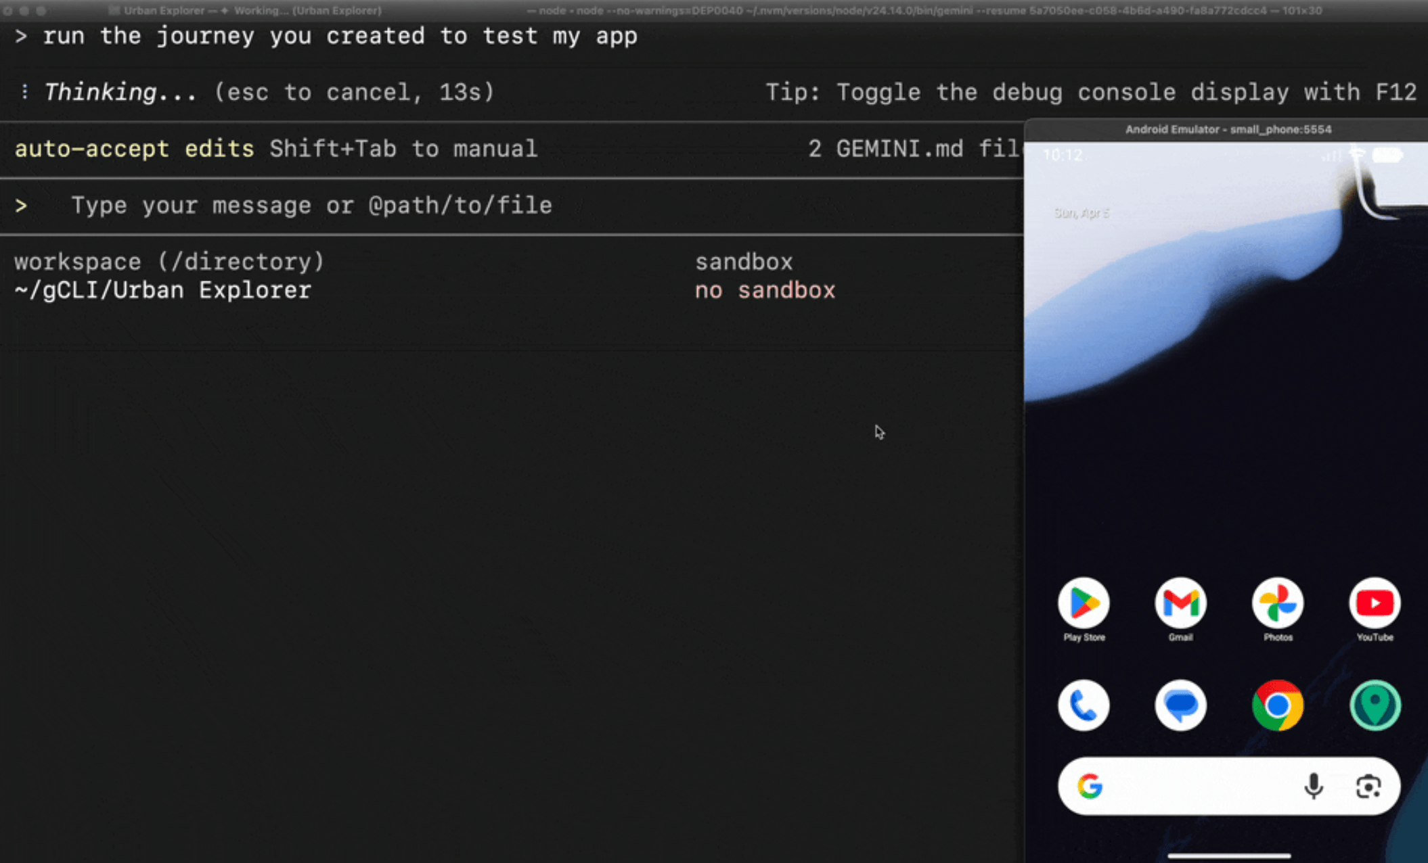Open Gmail on the emulator
The width and height of the screenshot is (1428, 863).
[1180, 604]
